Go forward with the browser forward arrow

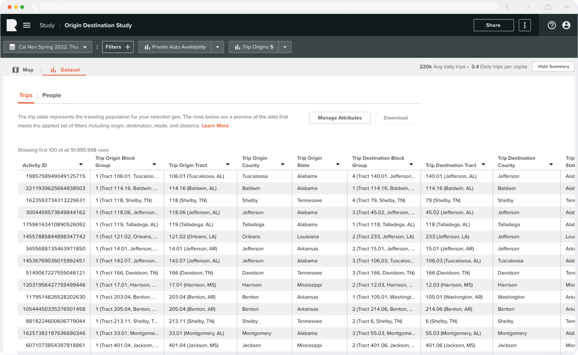click(528, 7)
